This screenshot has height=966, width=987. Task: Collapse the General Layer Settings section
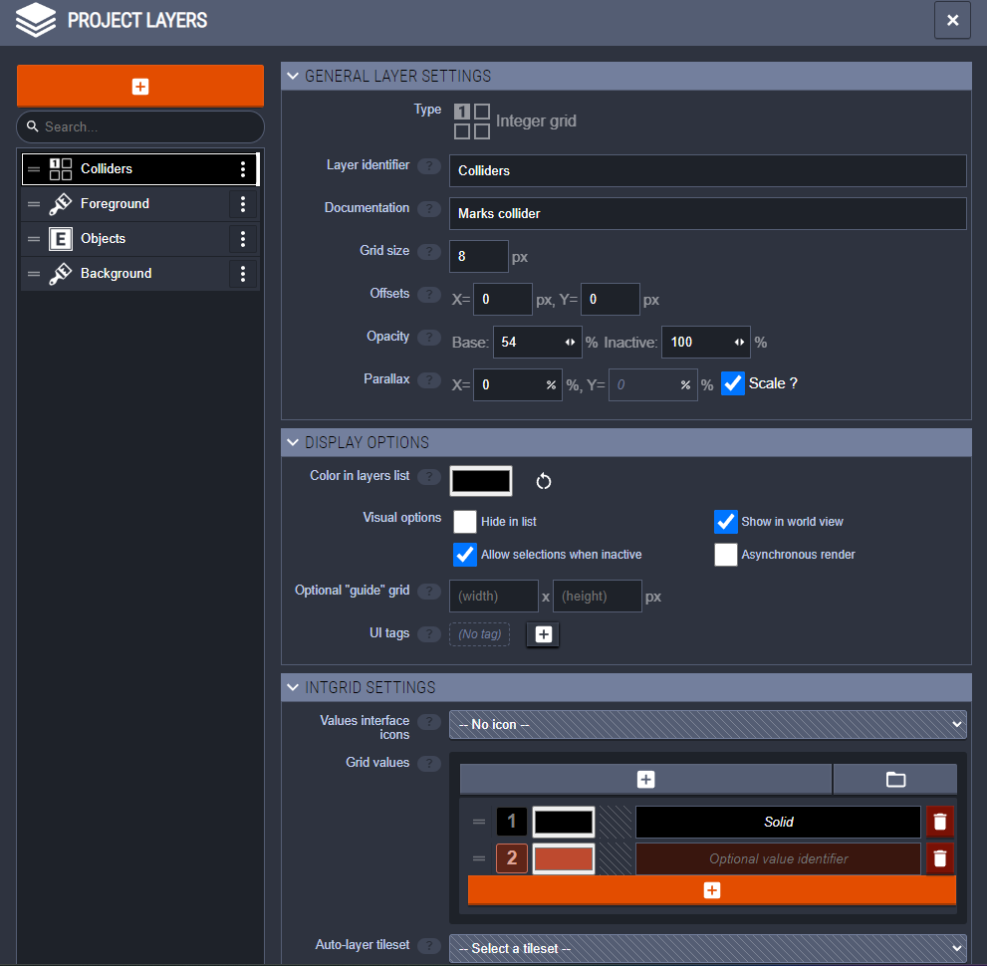click(x=293, y=76)
